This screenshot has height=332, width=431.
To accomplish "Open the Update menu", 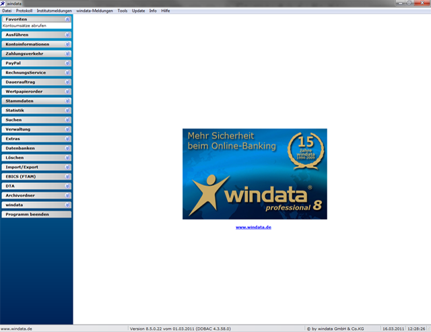I will tap(138, 11).
